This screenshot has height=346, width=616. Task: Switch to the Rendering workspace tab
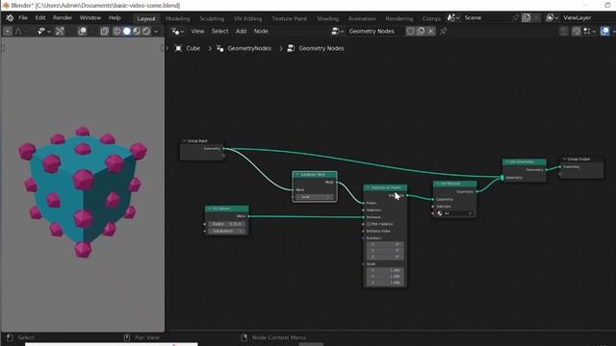[399, 18]
